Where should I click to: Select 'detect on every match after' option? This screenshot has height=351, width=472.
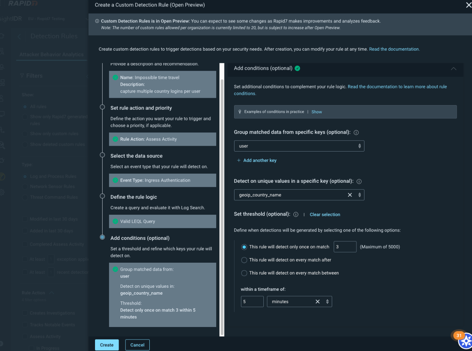[x=244, y=260]
